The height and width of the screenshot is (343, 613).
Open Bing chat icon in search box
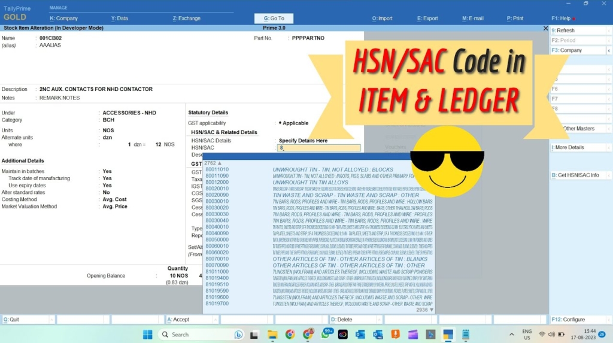tap(238, 335)
